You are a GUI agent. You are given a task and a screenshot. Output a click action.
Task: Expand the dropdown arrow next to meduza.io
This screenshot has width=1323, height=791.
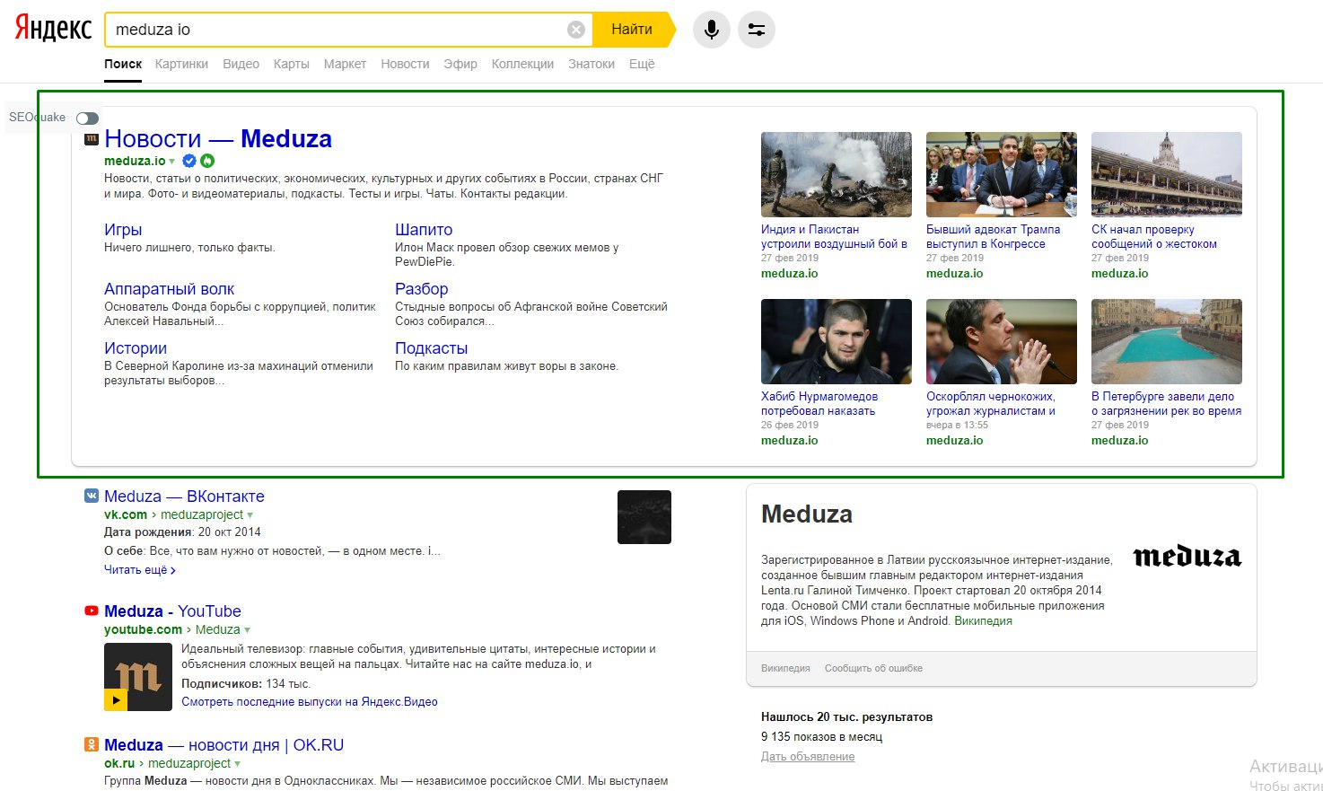pyautogui.click(x=172, y=162)
